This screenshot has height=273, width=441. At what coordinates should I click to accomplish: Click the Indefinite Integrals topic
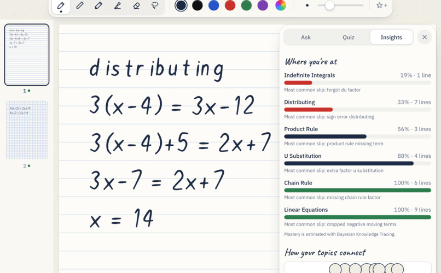(309, 75)
